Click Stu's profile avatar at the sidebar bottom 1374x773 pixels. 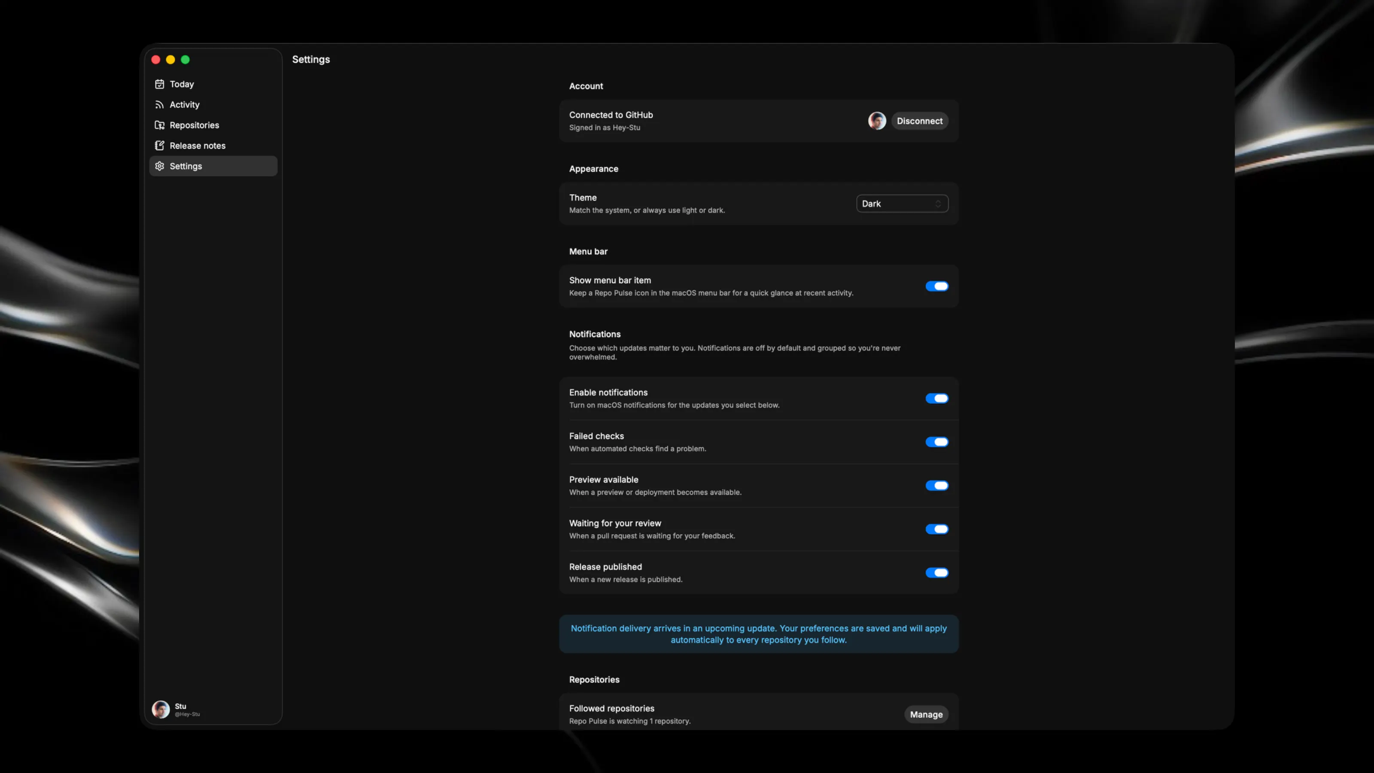click(161, 709)
